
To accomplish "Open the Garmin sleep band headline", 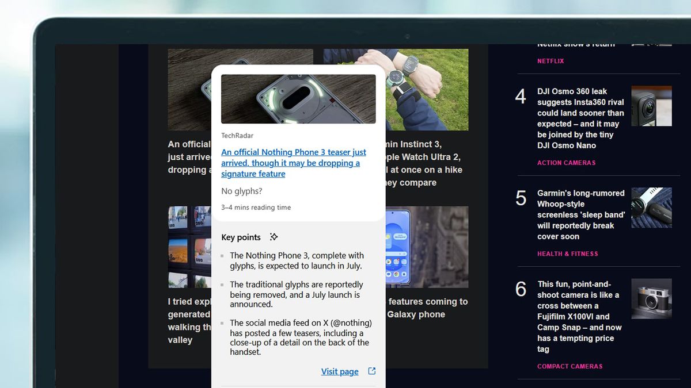I will [580, 214].
